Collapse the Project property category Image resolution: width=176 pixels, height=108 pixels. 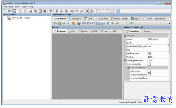[125, 36]
